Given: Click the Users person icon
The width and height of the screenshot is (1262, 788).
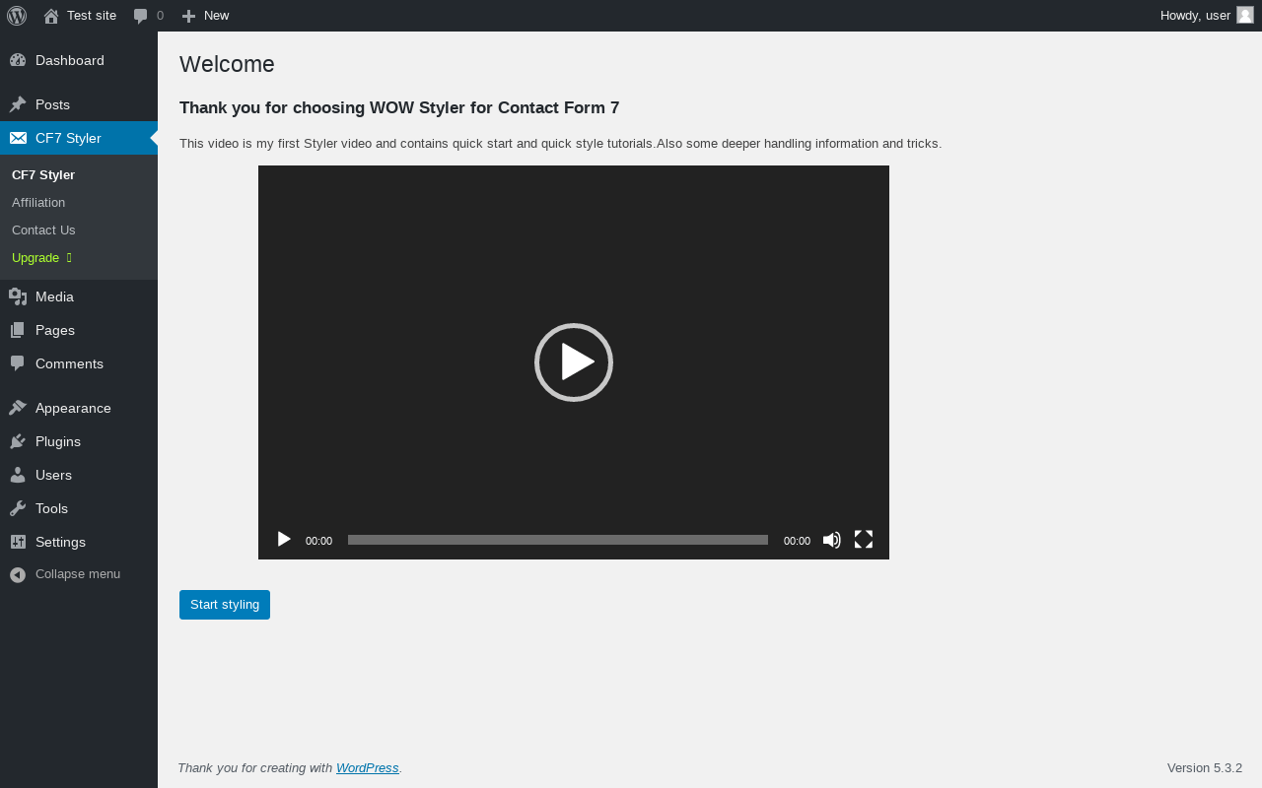Looking at the screenshot, I should [18, 475].
